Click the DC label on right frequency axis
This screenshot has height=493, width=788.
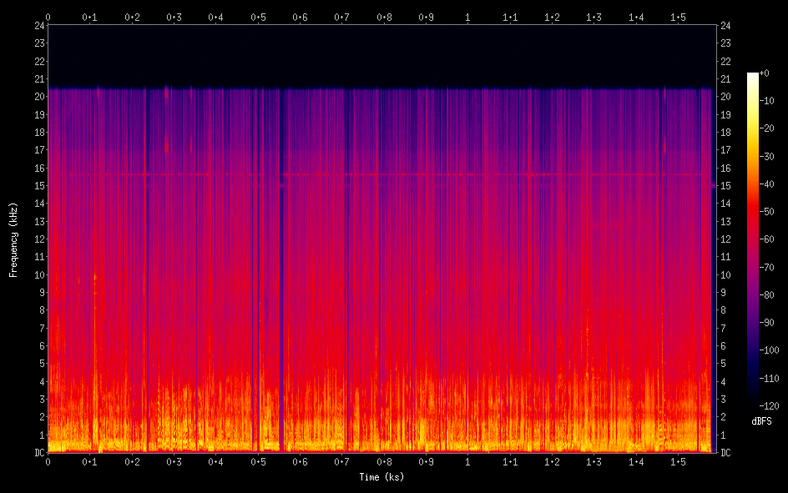click(x=725, y=452)
